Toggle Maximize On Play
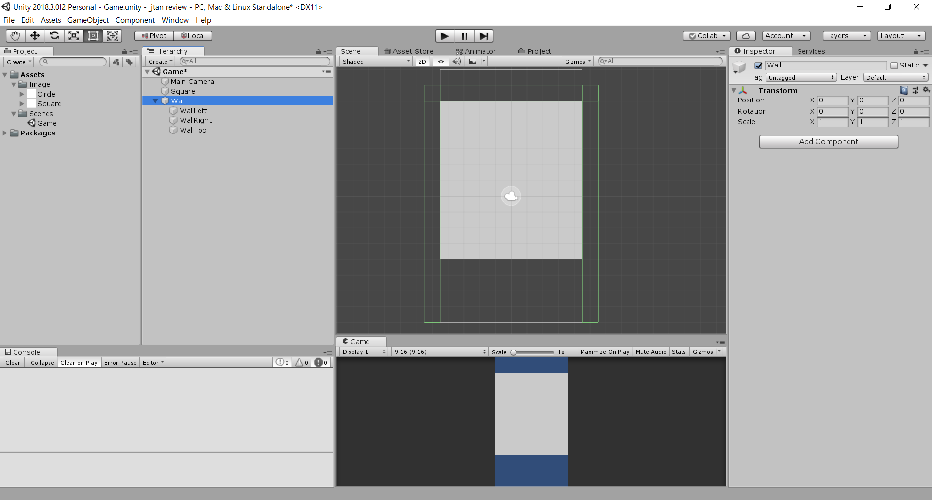 tap(605, 352)
